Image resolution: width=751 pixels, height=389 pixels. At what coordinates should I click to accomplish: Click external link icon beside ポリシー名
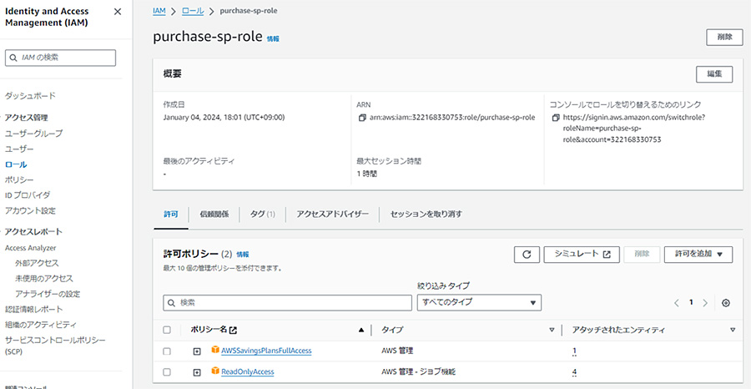coord(234,330)
